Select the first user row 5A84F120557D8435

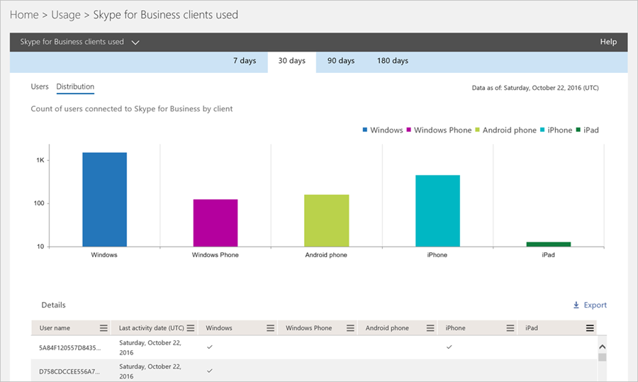pyautogui.click(x=314, y=347)
